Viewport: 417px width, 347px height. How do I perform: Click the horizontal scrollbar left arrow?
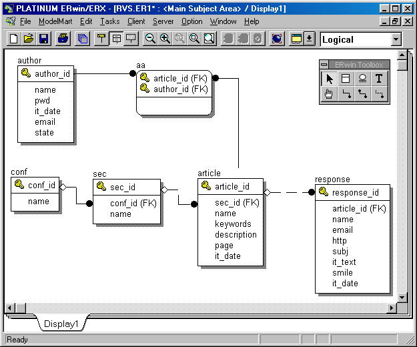(10, 308)
